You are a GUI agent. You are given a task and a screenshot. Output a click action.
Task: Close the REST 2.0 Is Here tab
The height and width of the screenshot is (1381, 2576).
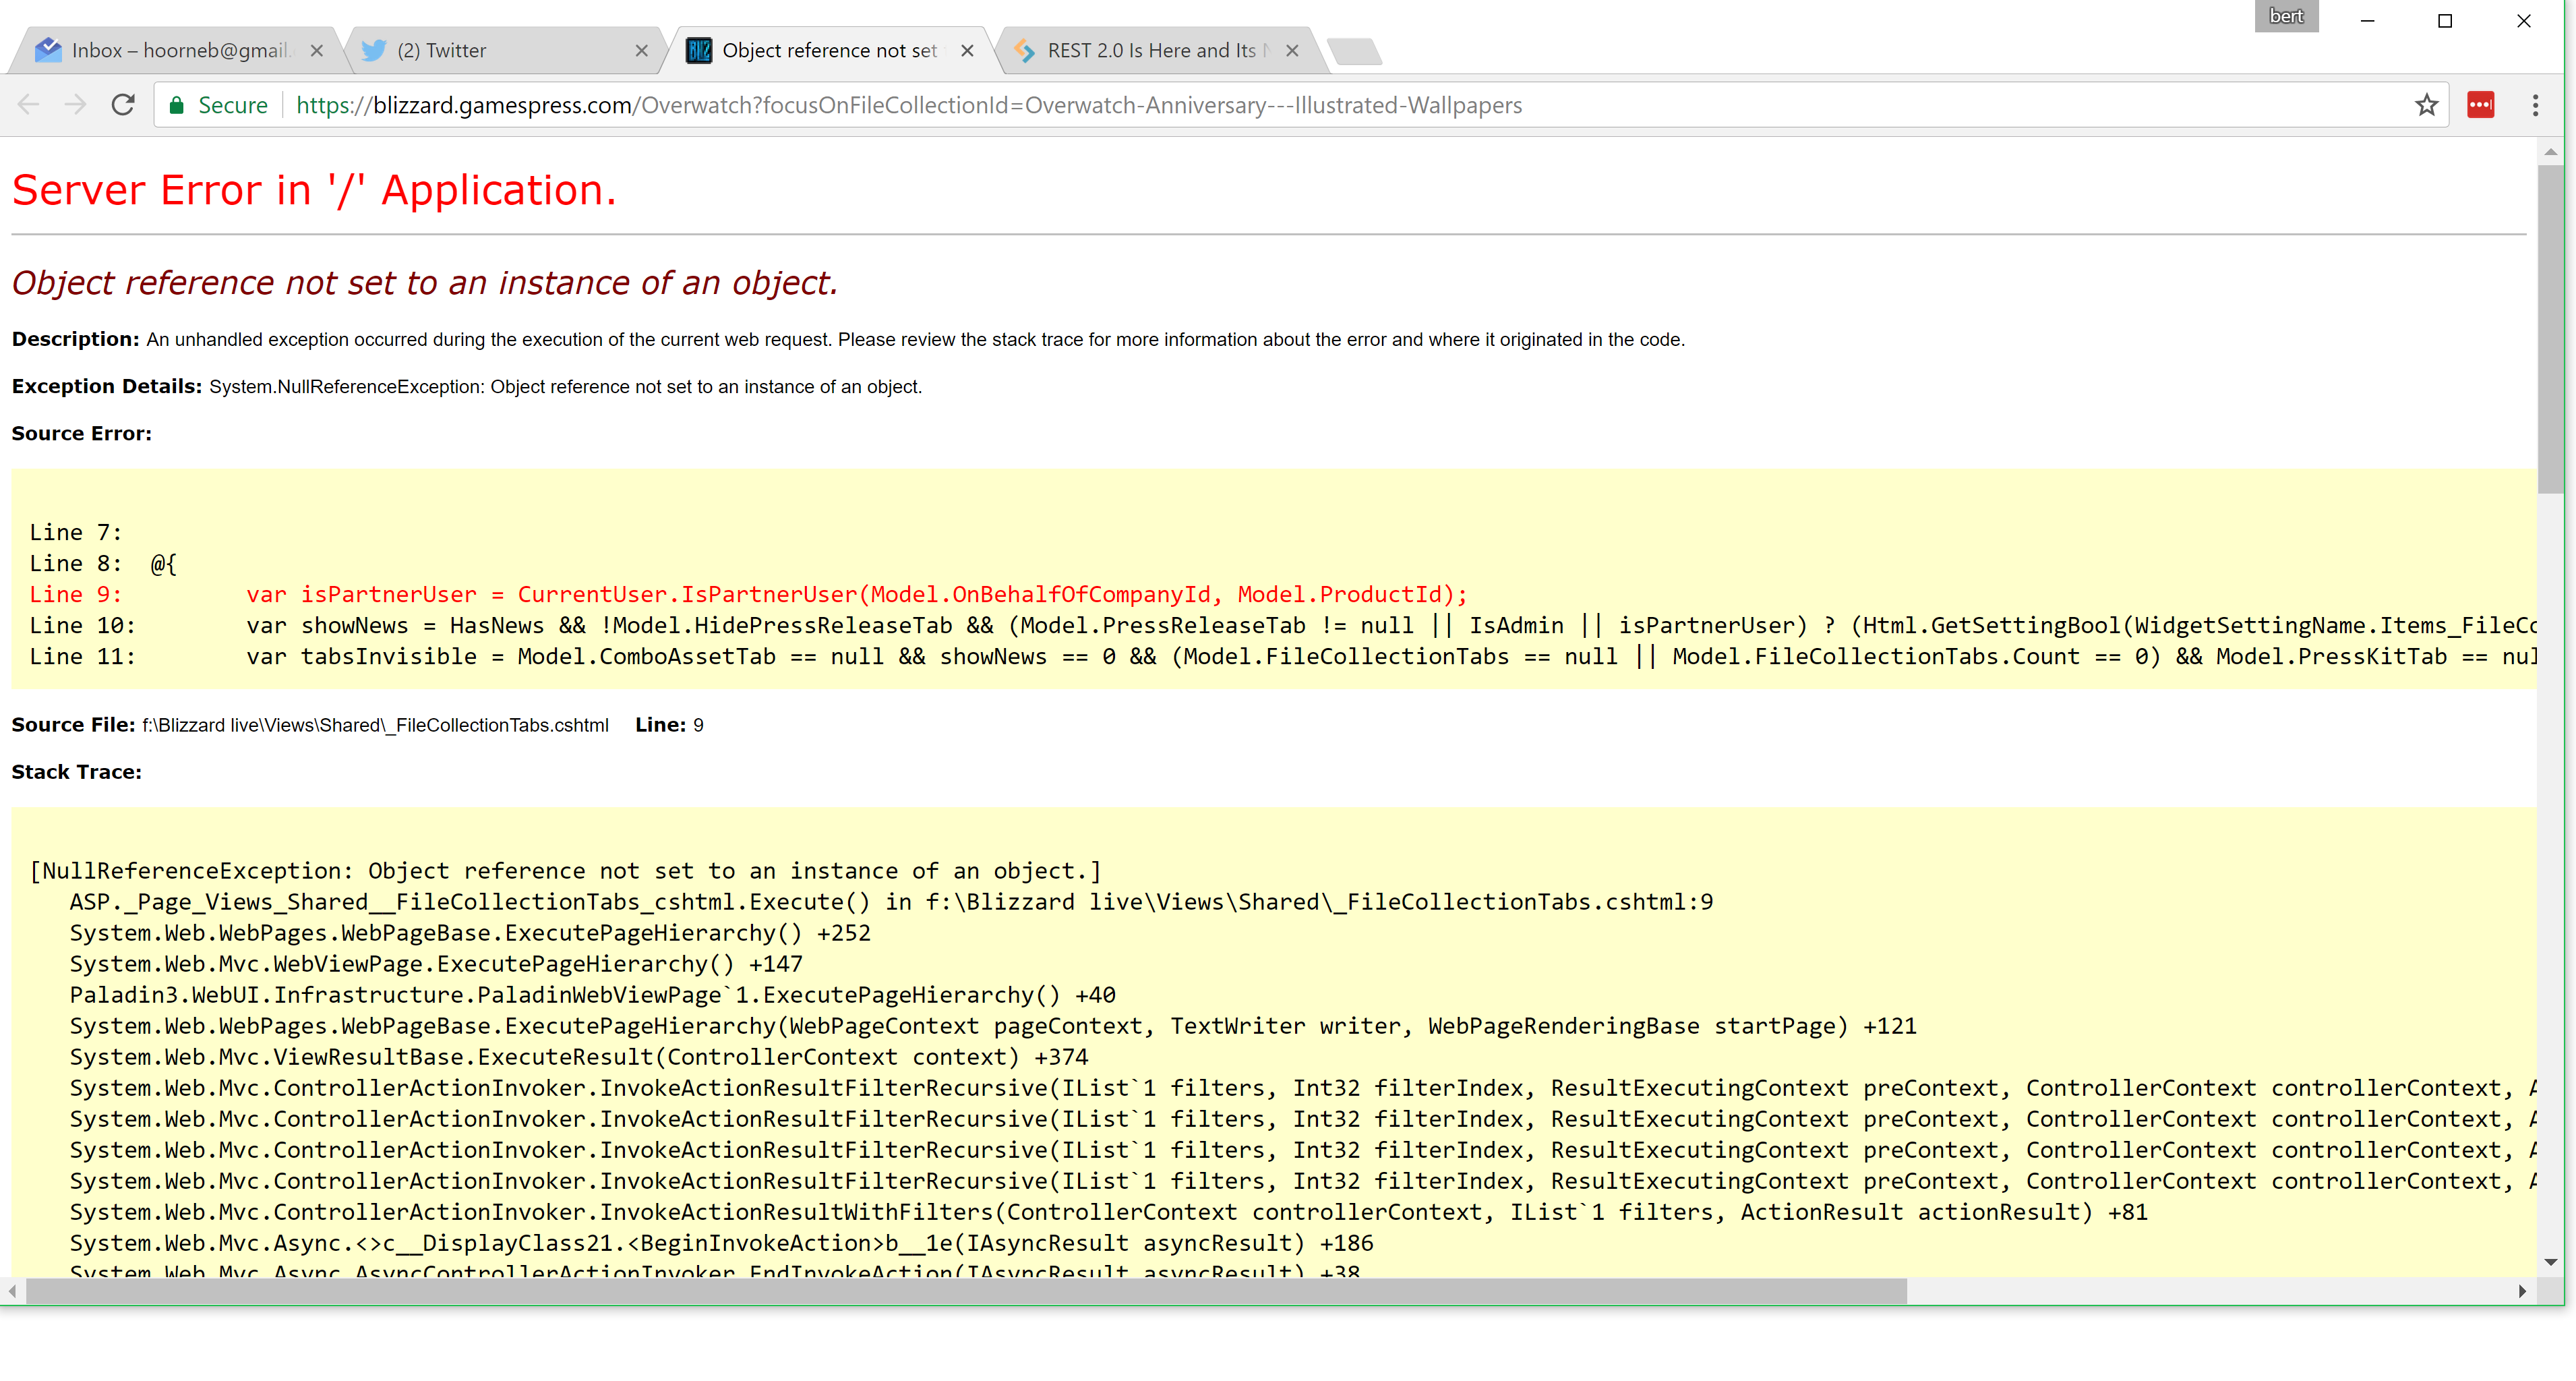tap(1292, 51)
